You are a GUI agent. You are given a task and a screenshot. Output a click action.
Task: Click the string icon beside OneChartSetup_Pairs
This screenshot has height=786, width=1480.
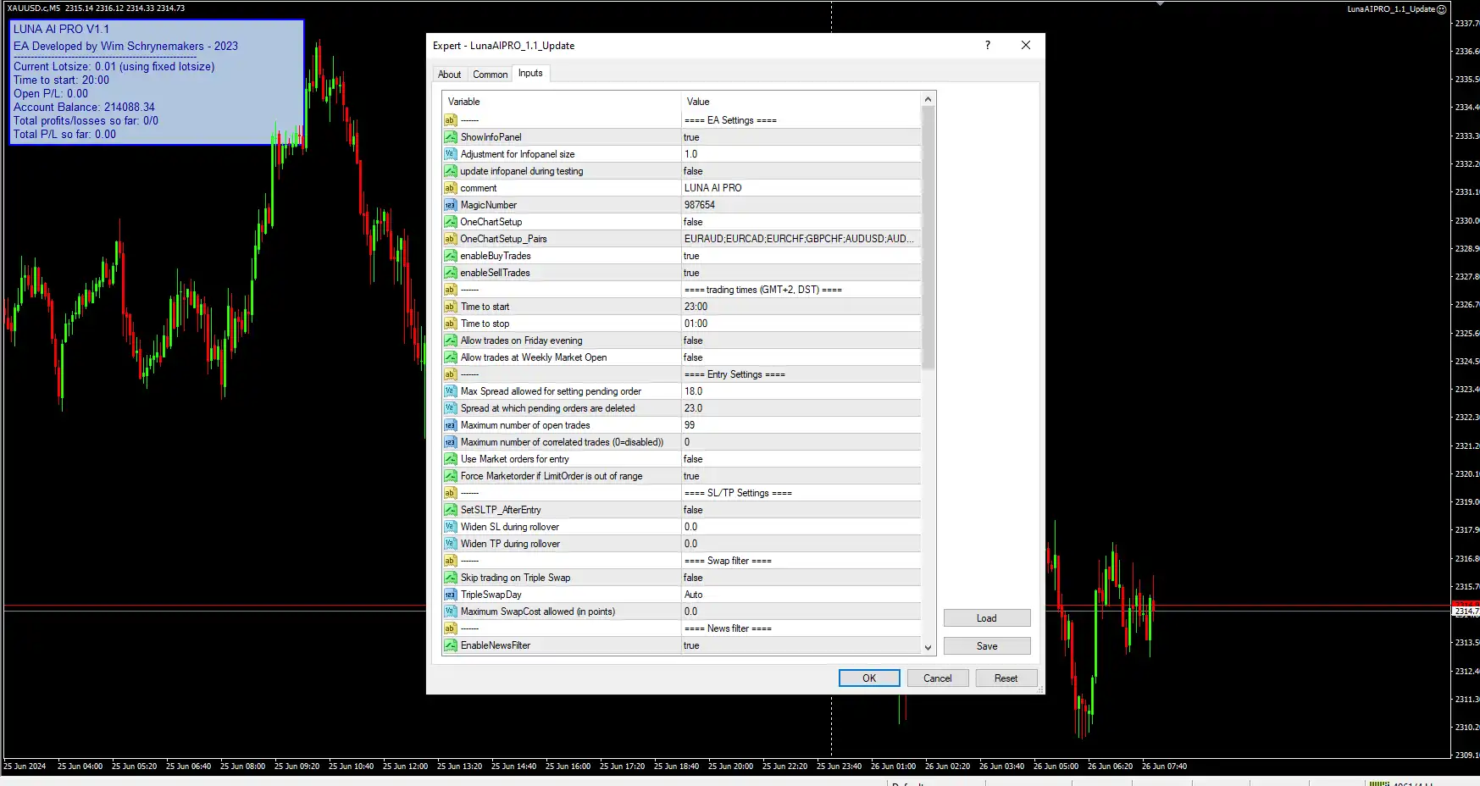(451, 239)
